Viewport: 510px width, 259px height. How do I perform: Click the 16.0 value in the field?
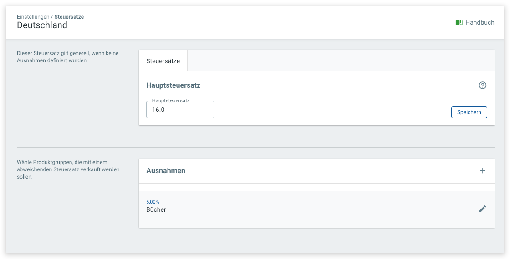(158, 110)
